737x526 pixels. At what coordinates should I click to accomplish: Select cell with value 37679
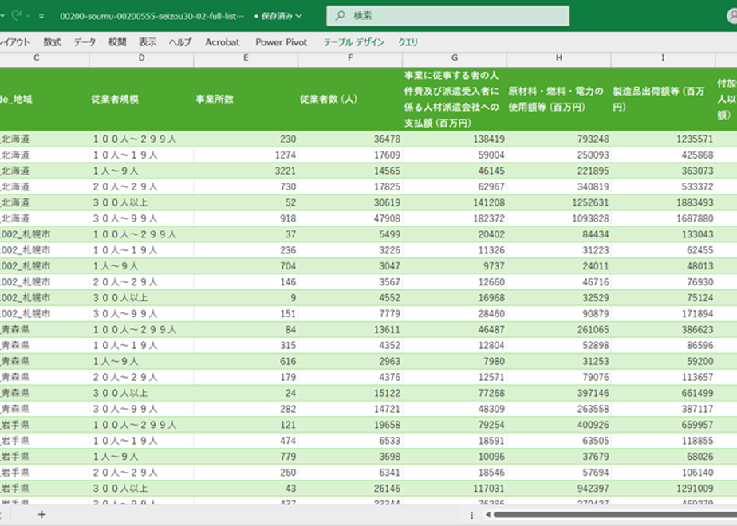point(559,457)
